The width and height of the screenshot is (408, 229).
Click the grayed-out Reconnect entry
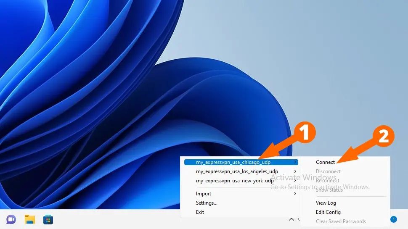(x=328, y=181)
